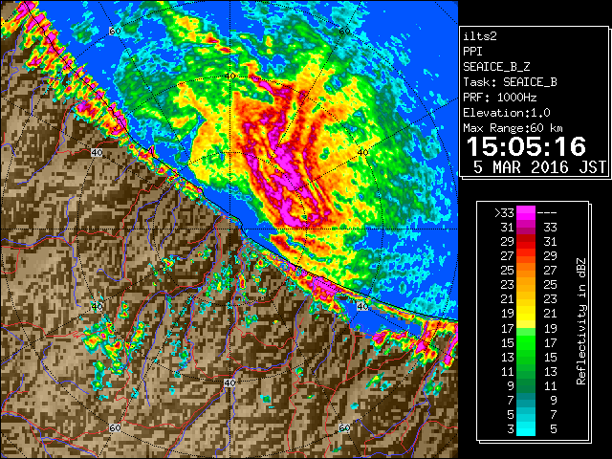The image size is (612, 459).
Task: Click the radar site name 'ilts2'
Action: pos(480,36)
